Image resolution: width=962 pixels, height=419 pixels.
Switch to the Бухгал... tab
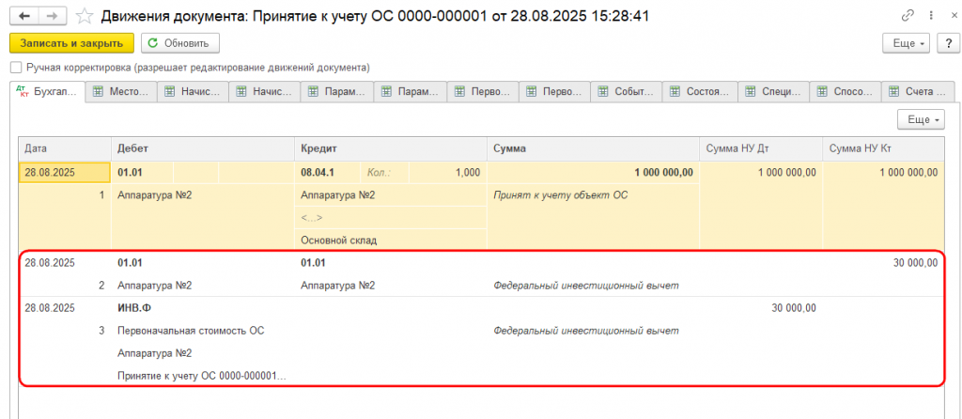48,91
